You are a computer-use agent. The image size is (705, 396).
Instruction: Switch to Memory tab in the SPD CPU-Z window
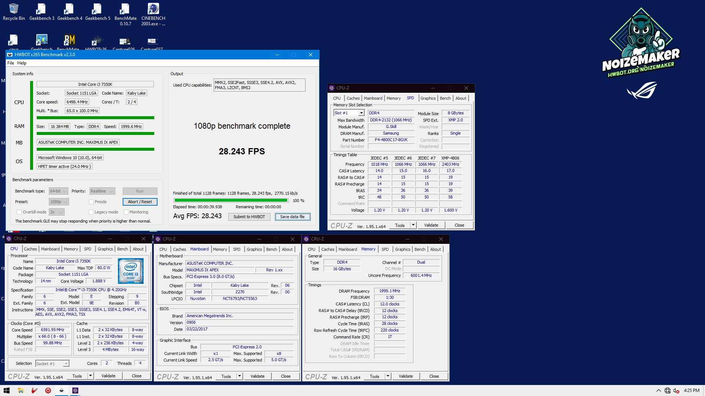(x=394, y=98)
